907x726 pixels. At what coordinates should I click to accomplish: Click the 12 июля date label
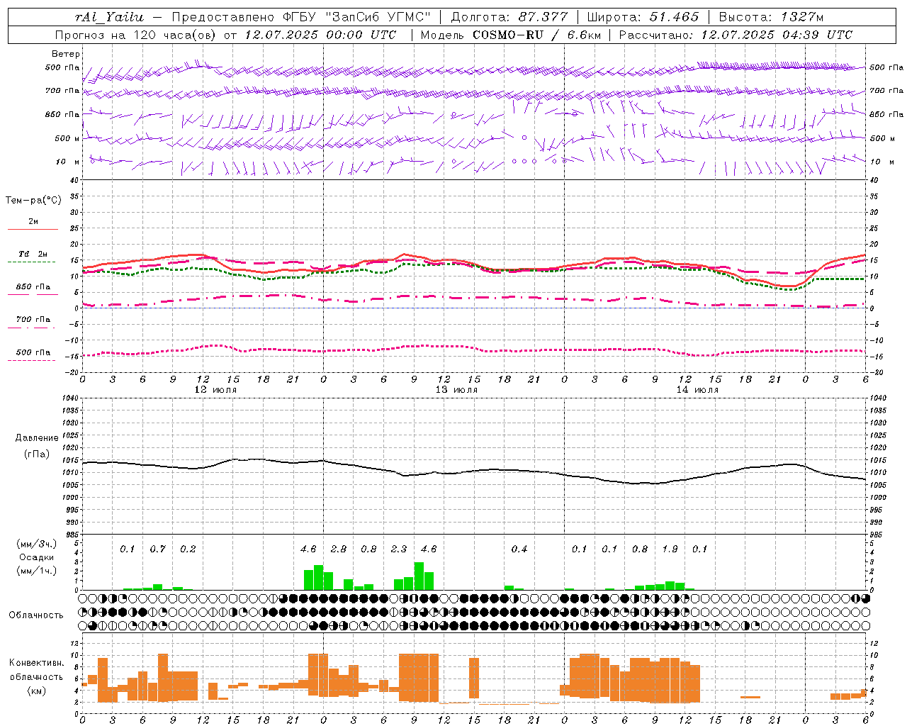[215, 390]
